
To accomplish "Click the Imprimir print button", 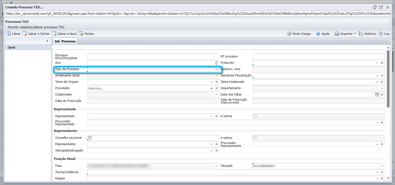I will 344,34.
